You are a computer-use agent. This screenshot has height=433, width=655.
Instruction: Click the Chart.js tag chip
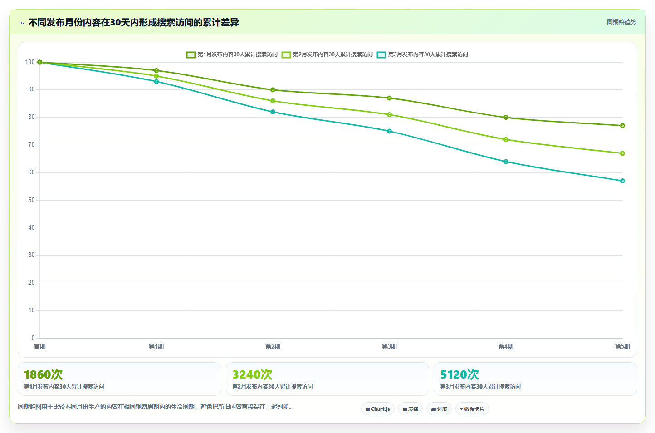(378, 409)
